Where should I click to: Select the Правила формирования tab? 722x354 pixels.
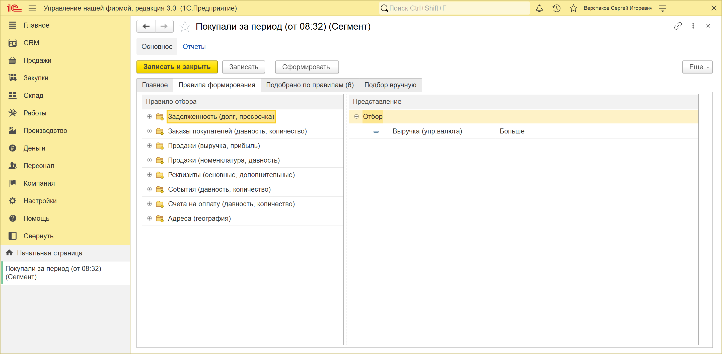[x=217, y=85]
